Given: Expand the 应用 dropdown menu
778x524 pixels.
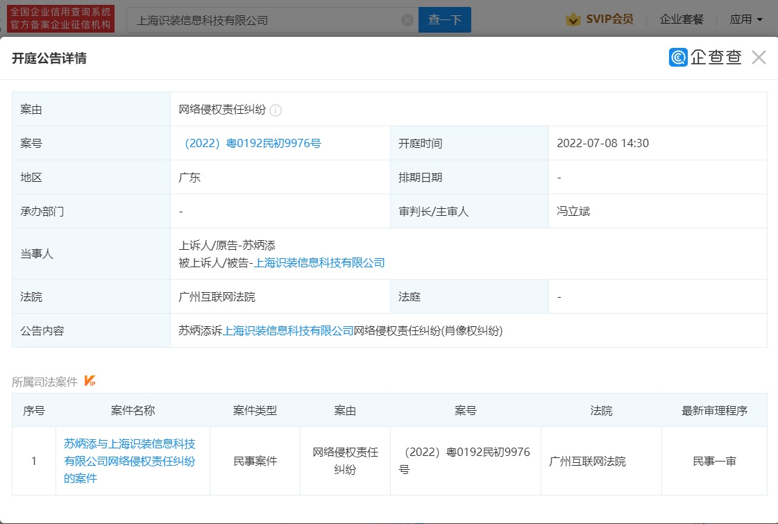Looking at the screenshot, I should [x=746, y=19].
